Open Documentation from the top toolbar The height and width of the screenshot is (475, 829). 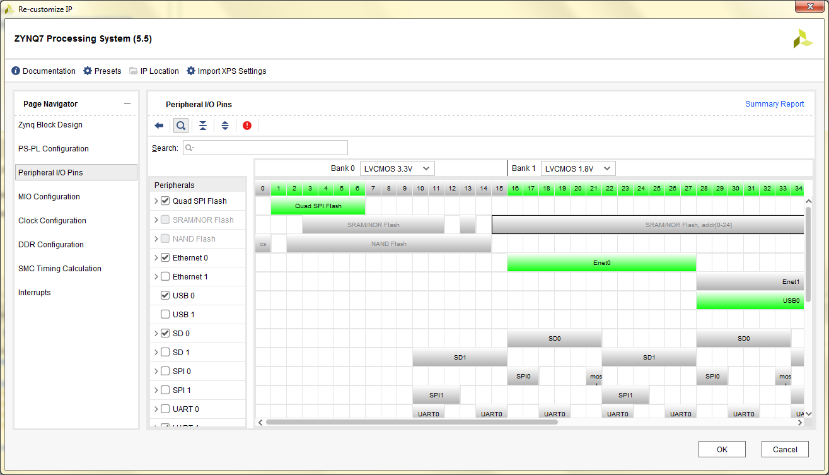[x=43, y=71]
